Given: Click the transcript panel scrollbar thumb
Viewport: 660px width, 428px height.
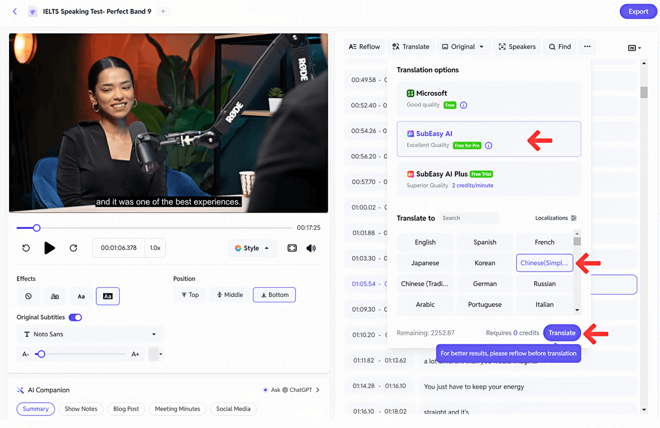Looking at the screenshot, I should [x=644, y=92].
